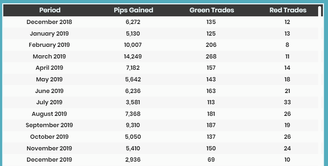Click the Red Trades column header
The width and height of the screenshot is (328, 166).
pos(288,10)
